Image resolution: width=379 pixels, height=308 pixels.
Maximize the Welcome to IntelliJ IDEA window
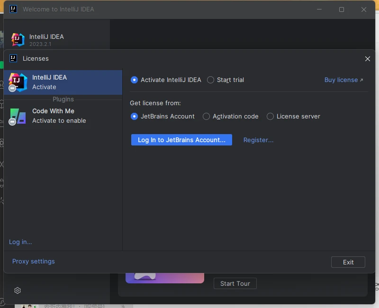[341, 9]
